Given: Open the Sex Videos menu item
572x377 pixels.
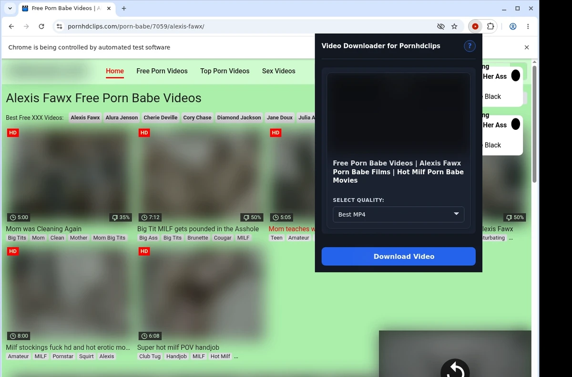Looking at the screenshot, I should click(x=279, y=71).
